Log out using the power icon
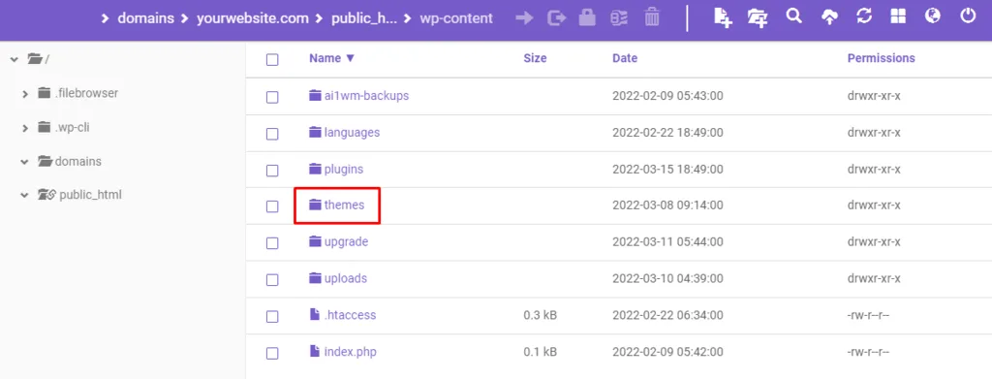Image resolution: width=992 pixels, height=379 pixels. [x=968, y=16]
